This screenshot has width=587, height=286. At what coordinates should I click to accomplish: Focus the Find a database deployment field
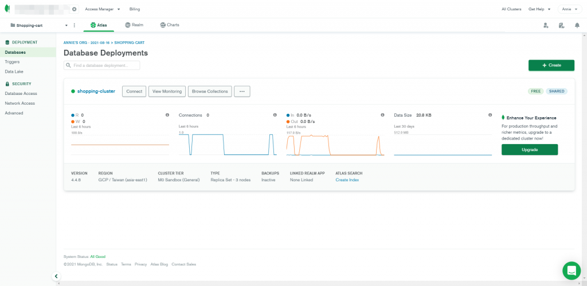pyautogui.click(x=102, y=65)
